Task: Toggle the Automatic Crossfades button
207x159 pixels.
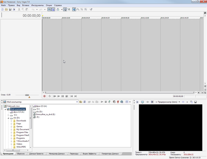Action: 53,10
